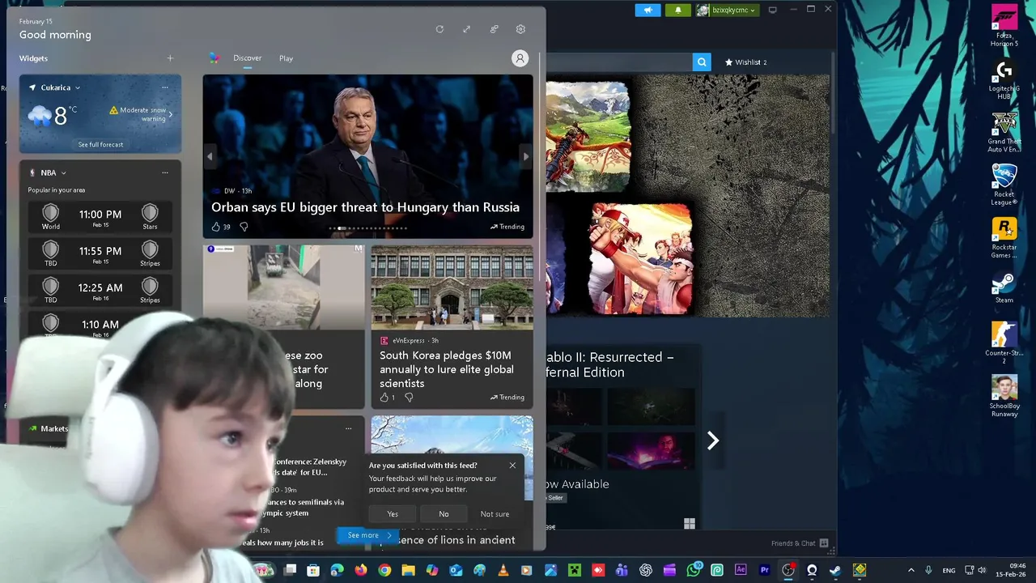Open Steam notifications bell

pyautogui.click(x=678, y=10)
